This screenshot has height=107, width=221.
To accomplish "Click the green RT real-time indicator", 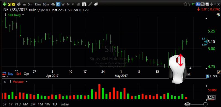I will (193, 4).
